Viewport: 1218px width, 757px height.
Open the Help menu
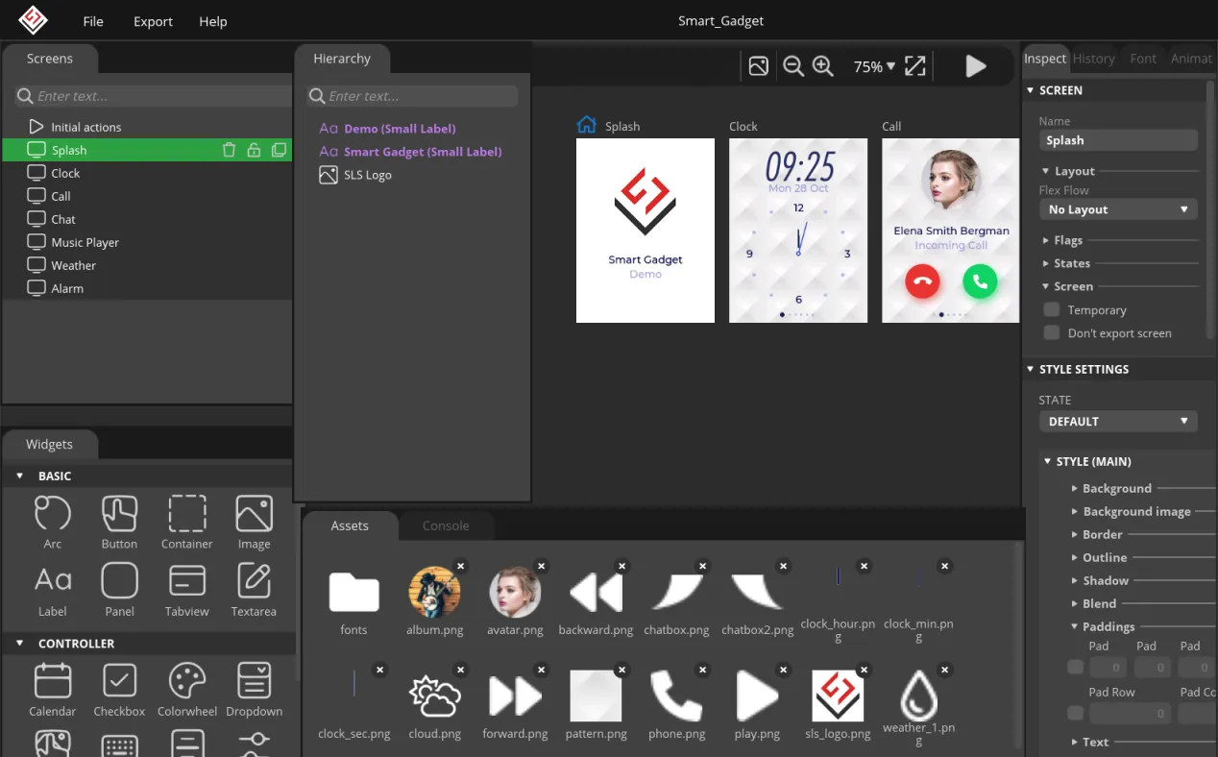tap(213, 21)
